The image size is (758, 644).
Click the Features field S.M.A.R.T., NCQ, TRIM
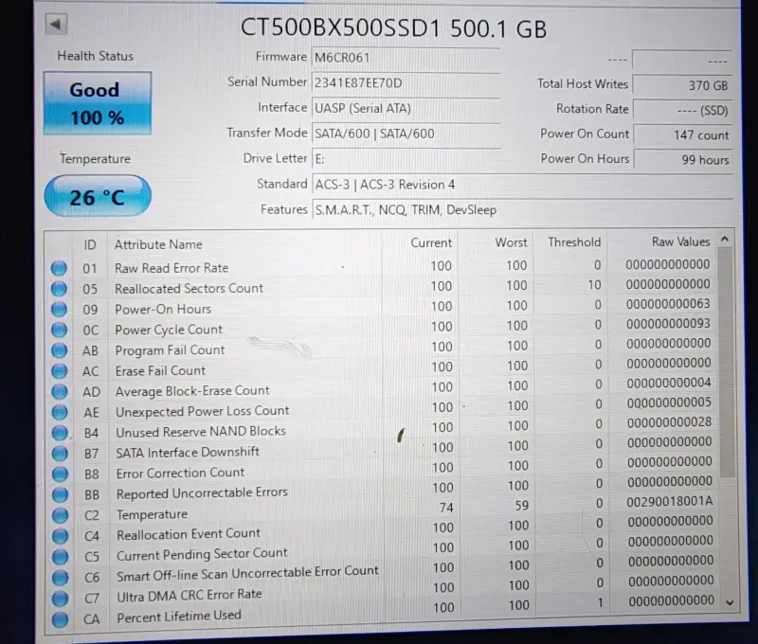coord(522,209)
